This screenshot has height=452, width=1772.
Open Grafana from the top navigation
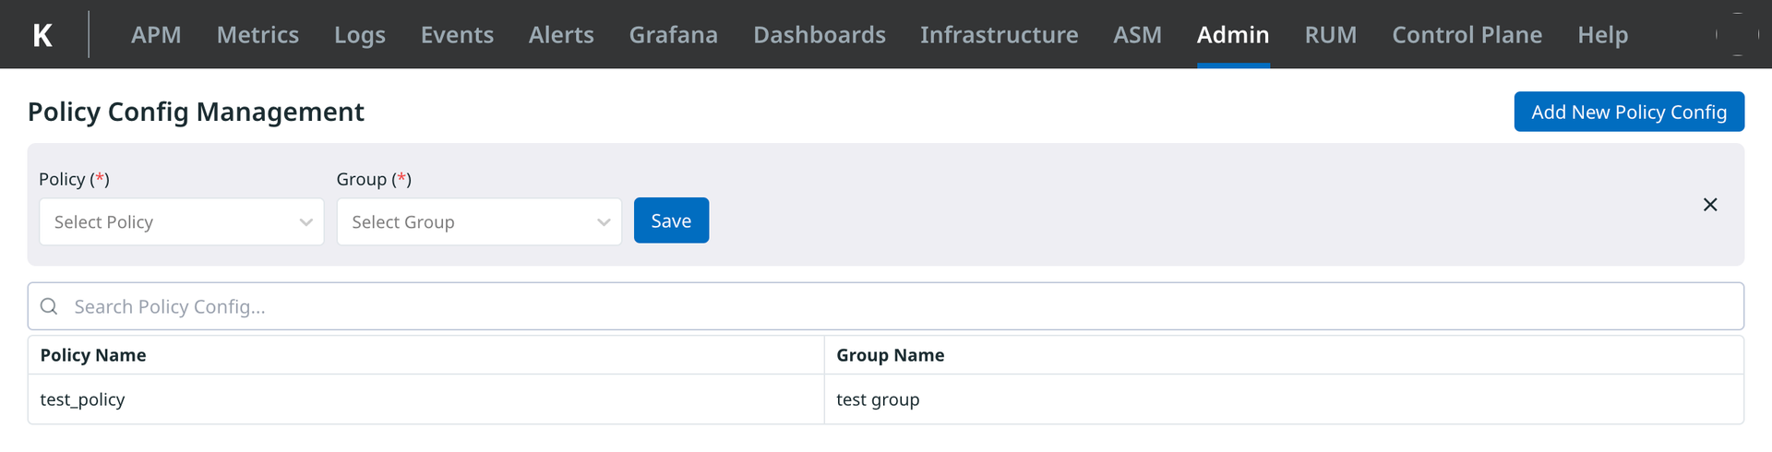673,35
